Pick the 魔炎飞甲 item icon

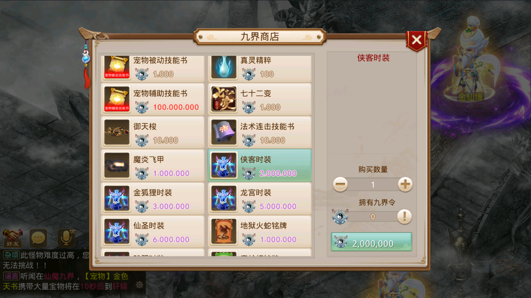pos(117,165)
